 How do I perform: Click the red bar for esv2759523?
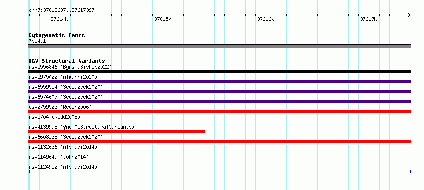219,111
